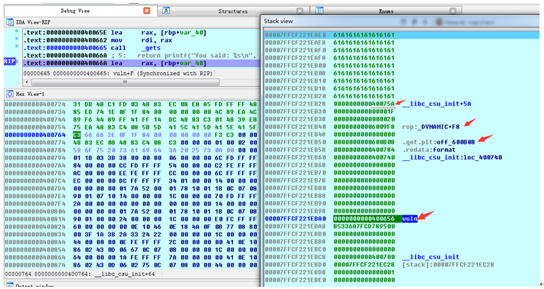Image resolution: width=544 pixels, height=289 pixels.
Task: Click the RIP marker in the gutter
Action: [10, 62]
